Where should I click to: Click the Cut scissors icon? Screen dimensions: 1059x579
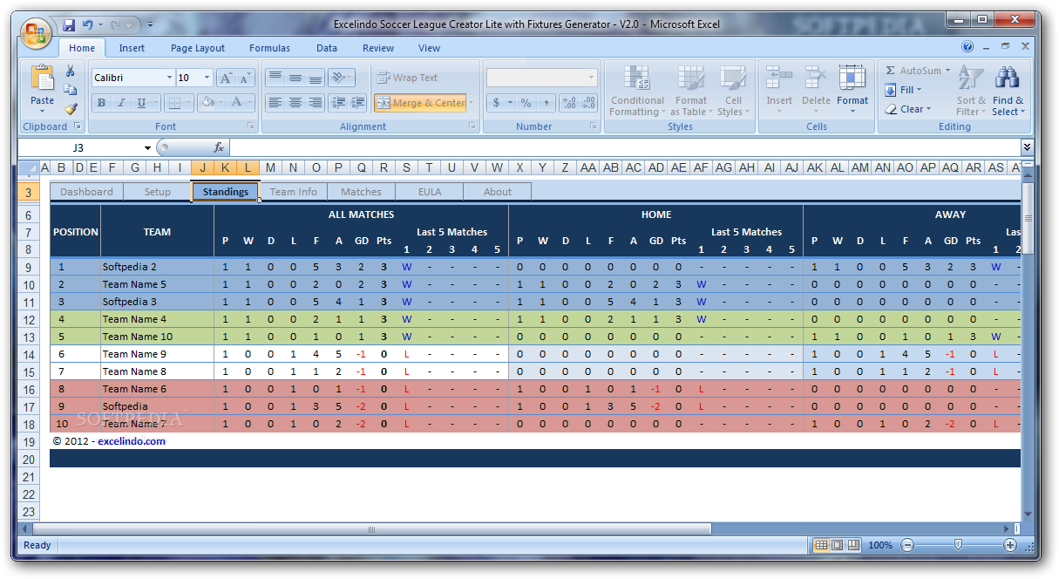[x=71, y=72]
